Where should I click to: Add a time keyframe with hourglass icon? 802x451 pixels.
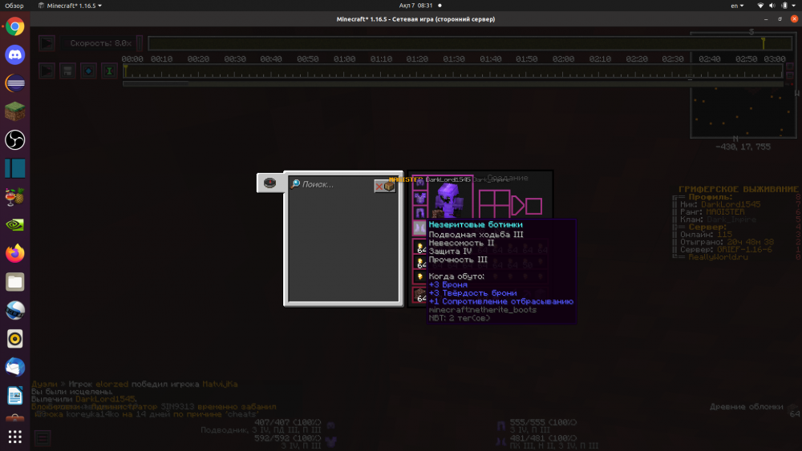(109, 70)
